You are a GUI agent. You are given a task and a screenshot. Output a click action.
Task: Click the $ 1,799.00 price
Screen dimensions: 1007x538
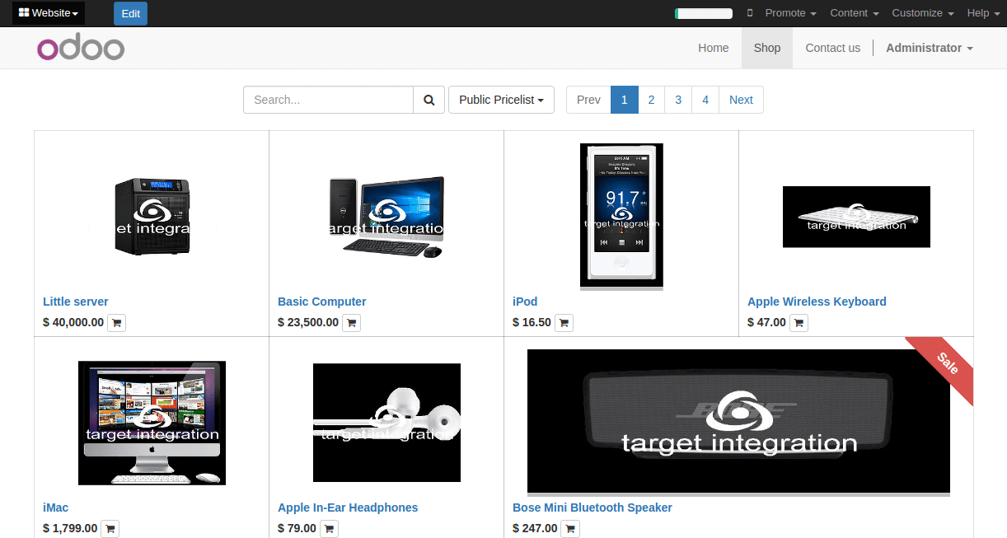click(x=70, y=528)
